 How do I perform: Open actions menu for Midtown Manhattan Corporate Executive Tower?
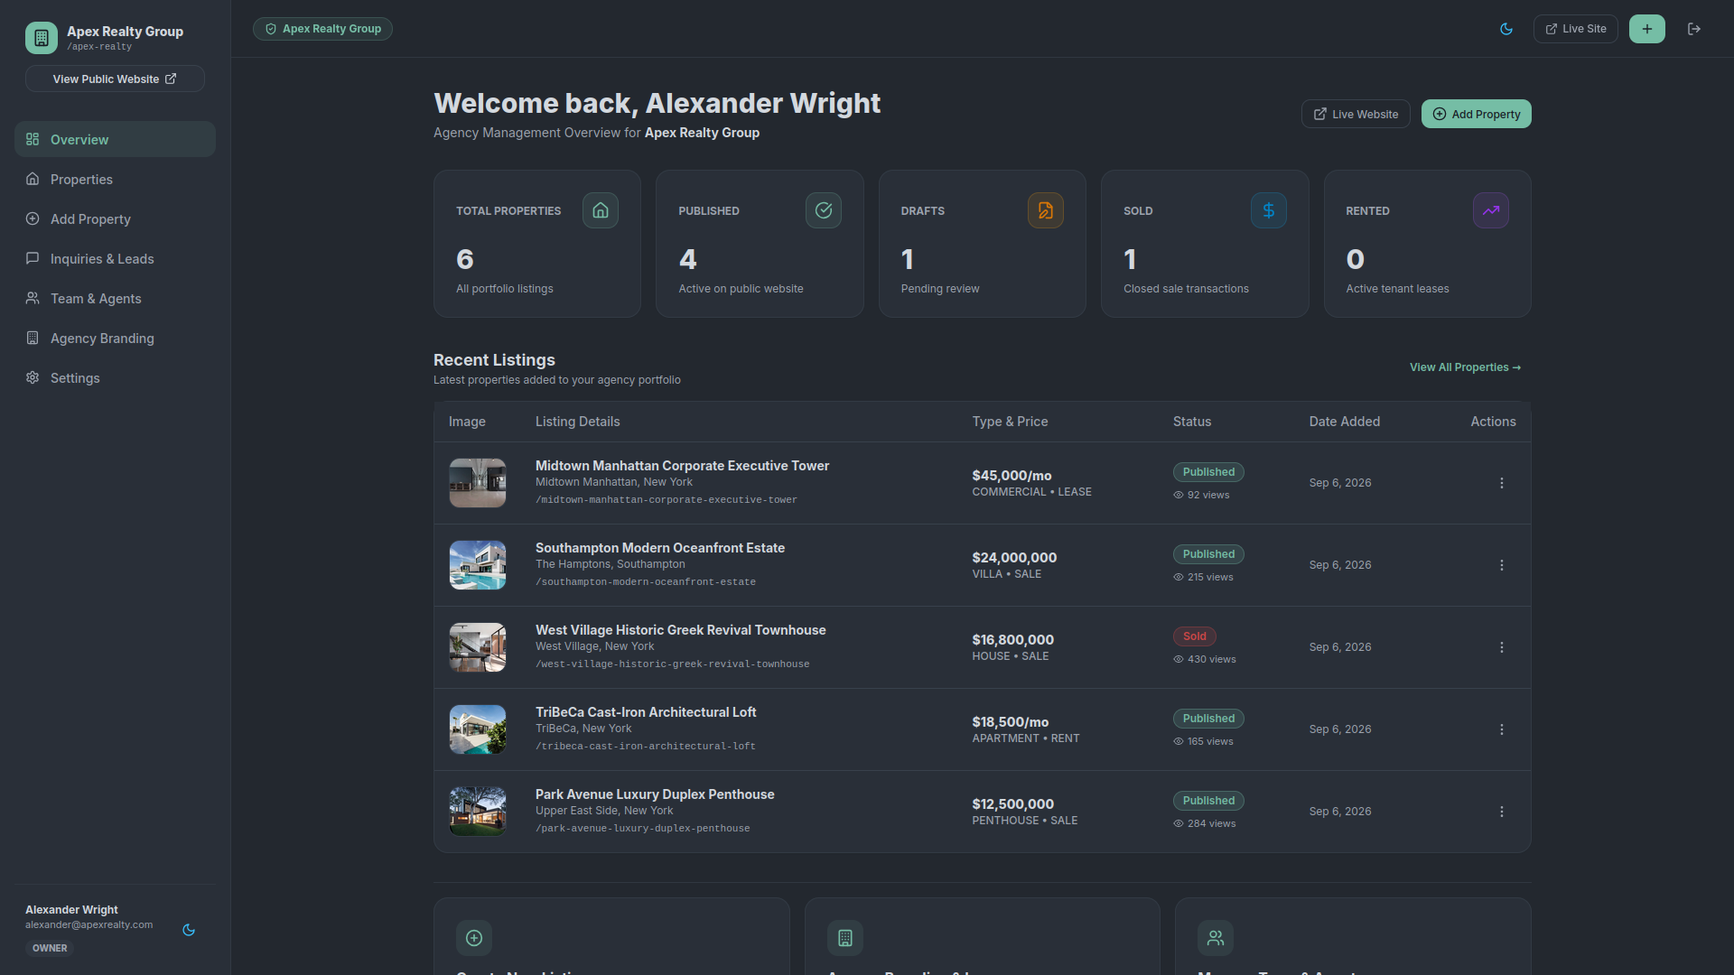tap(1502, 483)
